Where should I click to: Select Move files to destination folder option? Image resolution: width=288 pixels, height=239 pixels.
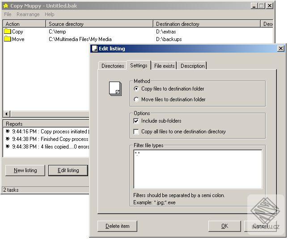click(x=136, y=99)
